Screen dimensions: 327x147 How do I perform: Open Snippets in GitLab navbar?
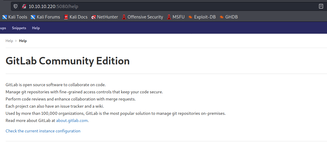click(x=19, y=28)
